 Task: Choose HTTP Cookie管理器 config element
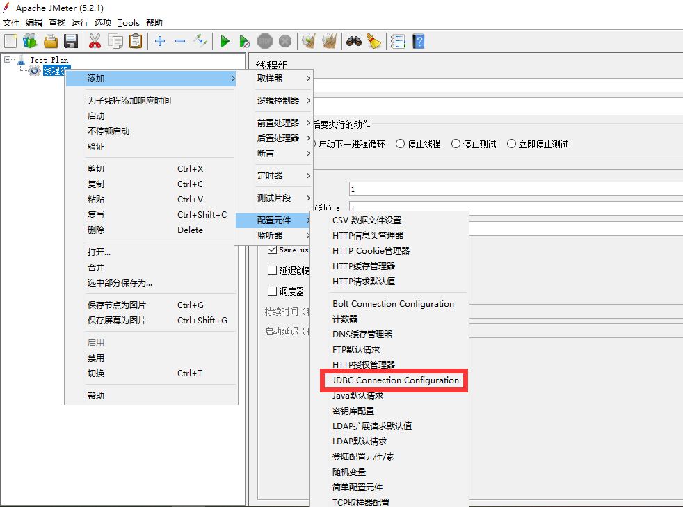pos(371,251)
